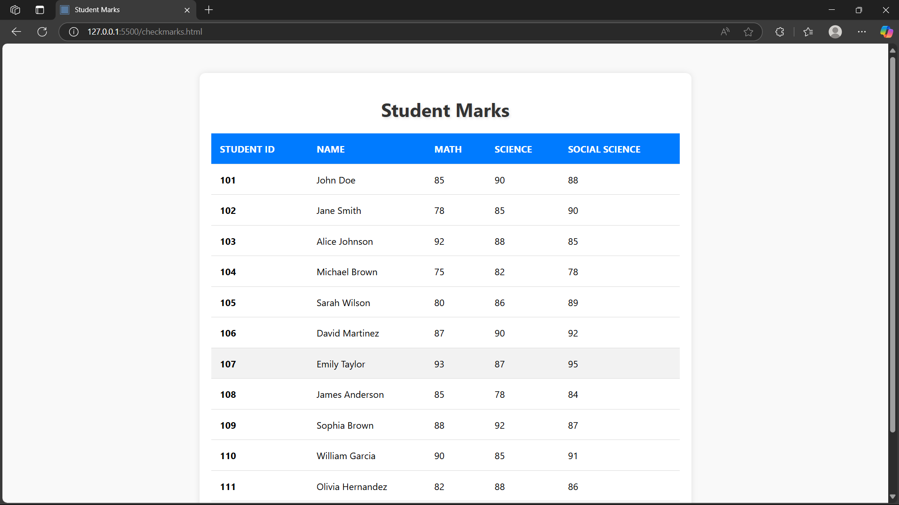Screen dimensions: 899x505
Task: View site information icon in address bar
Action: tap(74, 32)
